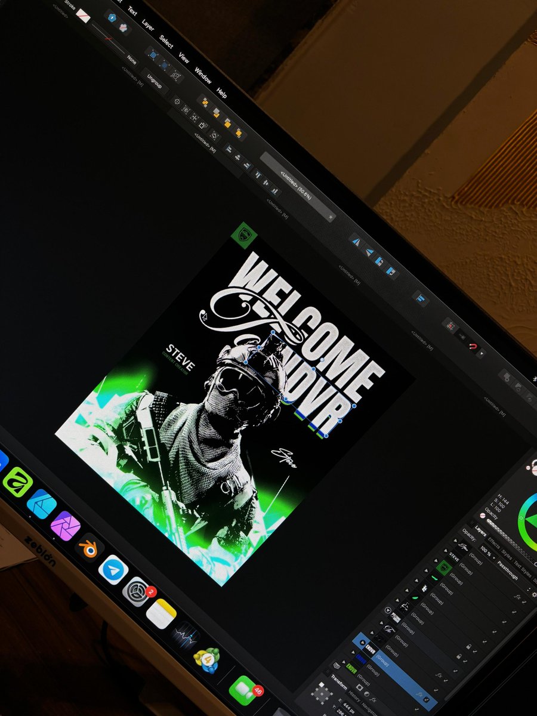Open the Help menu
This screenshot has height=716, width=537.
click(x=222, y=93)
